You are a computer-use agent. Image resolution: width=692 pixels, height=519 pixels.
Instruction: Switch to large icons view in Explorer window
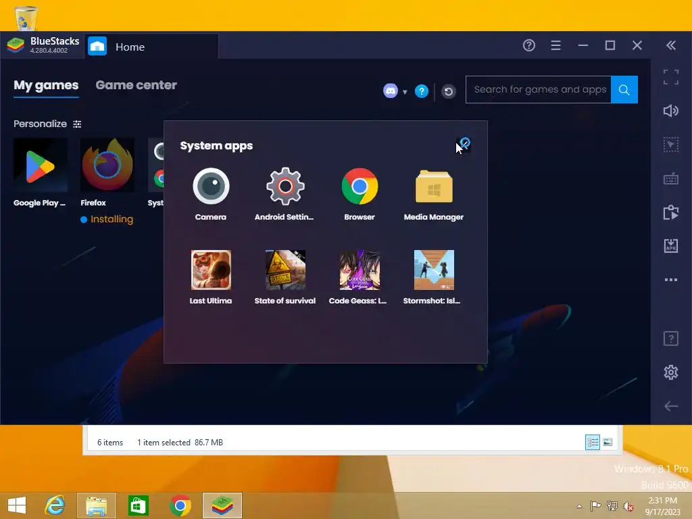coord(608,442)
